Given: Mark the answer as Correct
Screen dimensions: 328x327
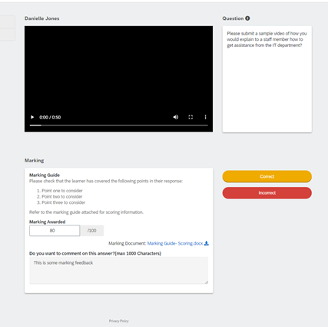Looking at the screenshot, I should 267,176.
